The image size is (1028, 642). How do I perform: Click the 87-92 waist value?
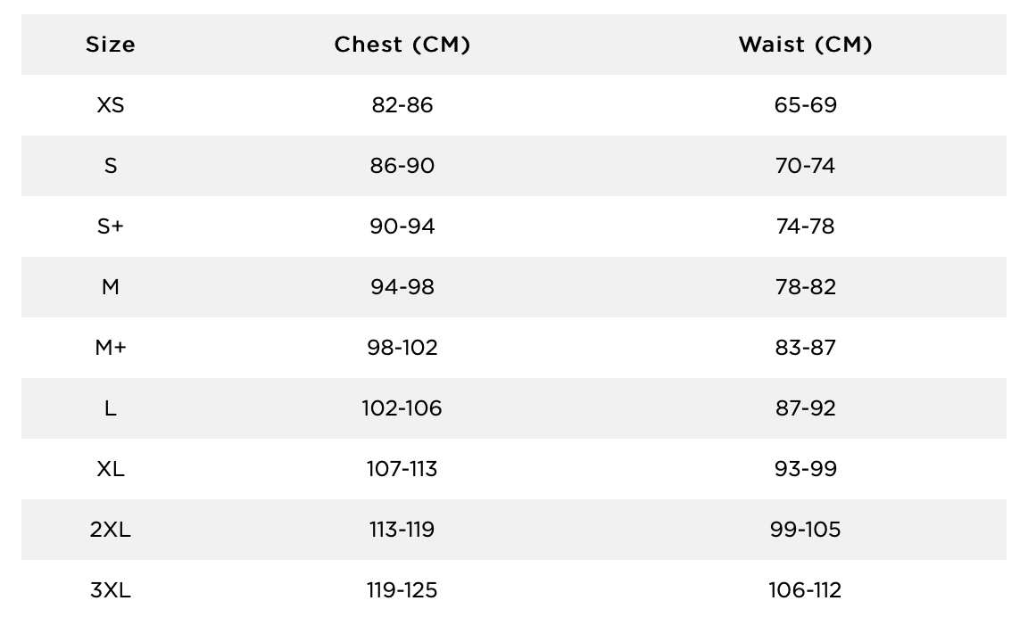point(805,408)
